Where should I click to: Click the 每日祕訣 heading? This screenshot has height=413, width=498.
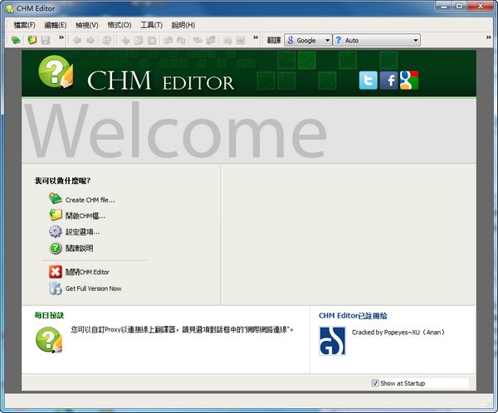pyautogui.click(x=49, y=315)
